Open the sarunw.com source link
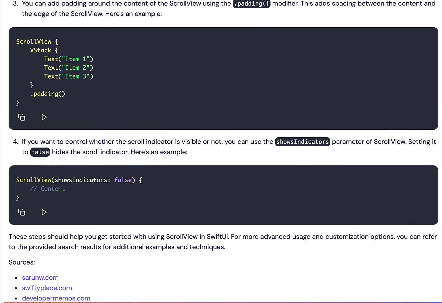The height and width of the screenshot is (303, 442). (40, 278)
